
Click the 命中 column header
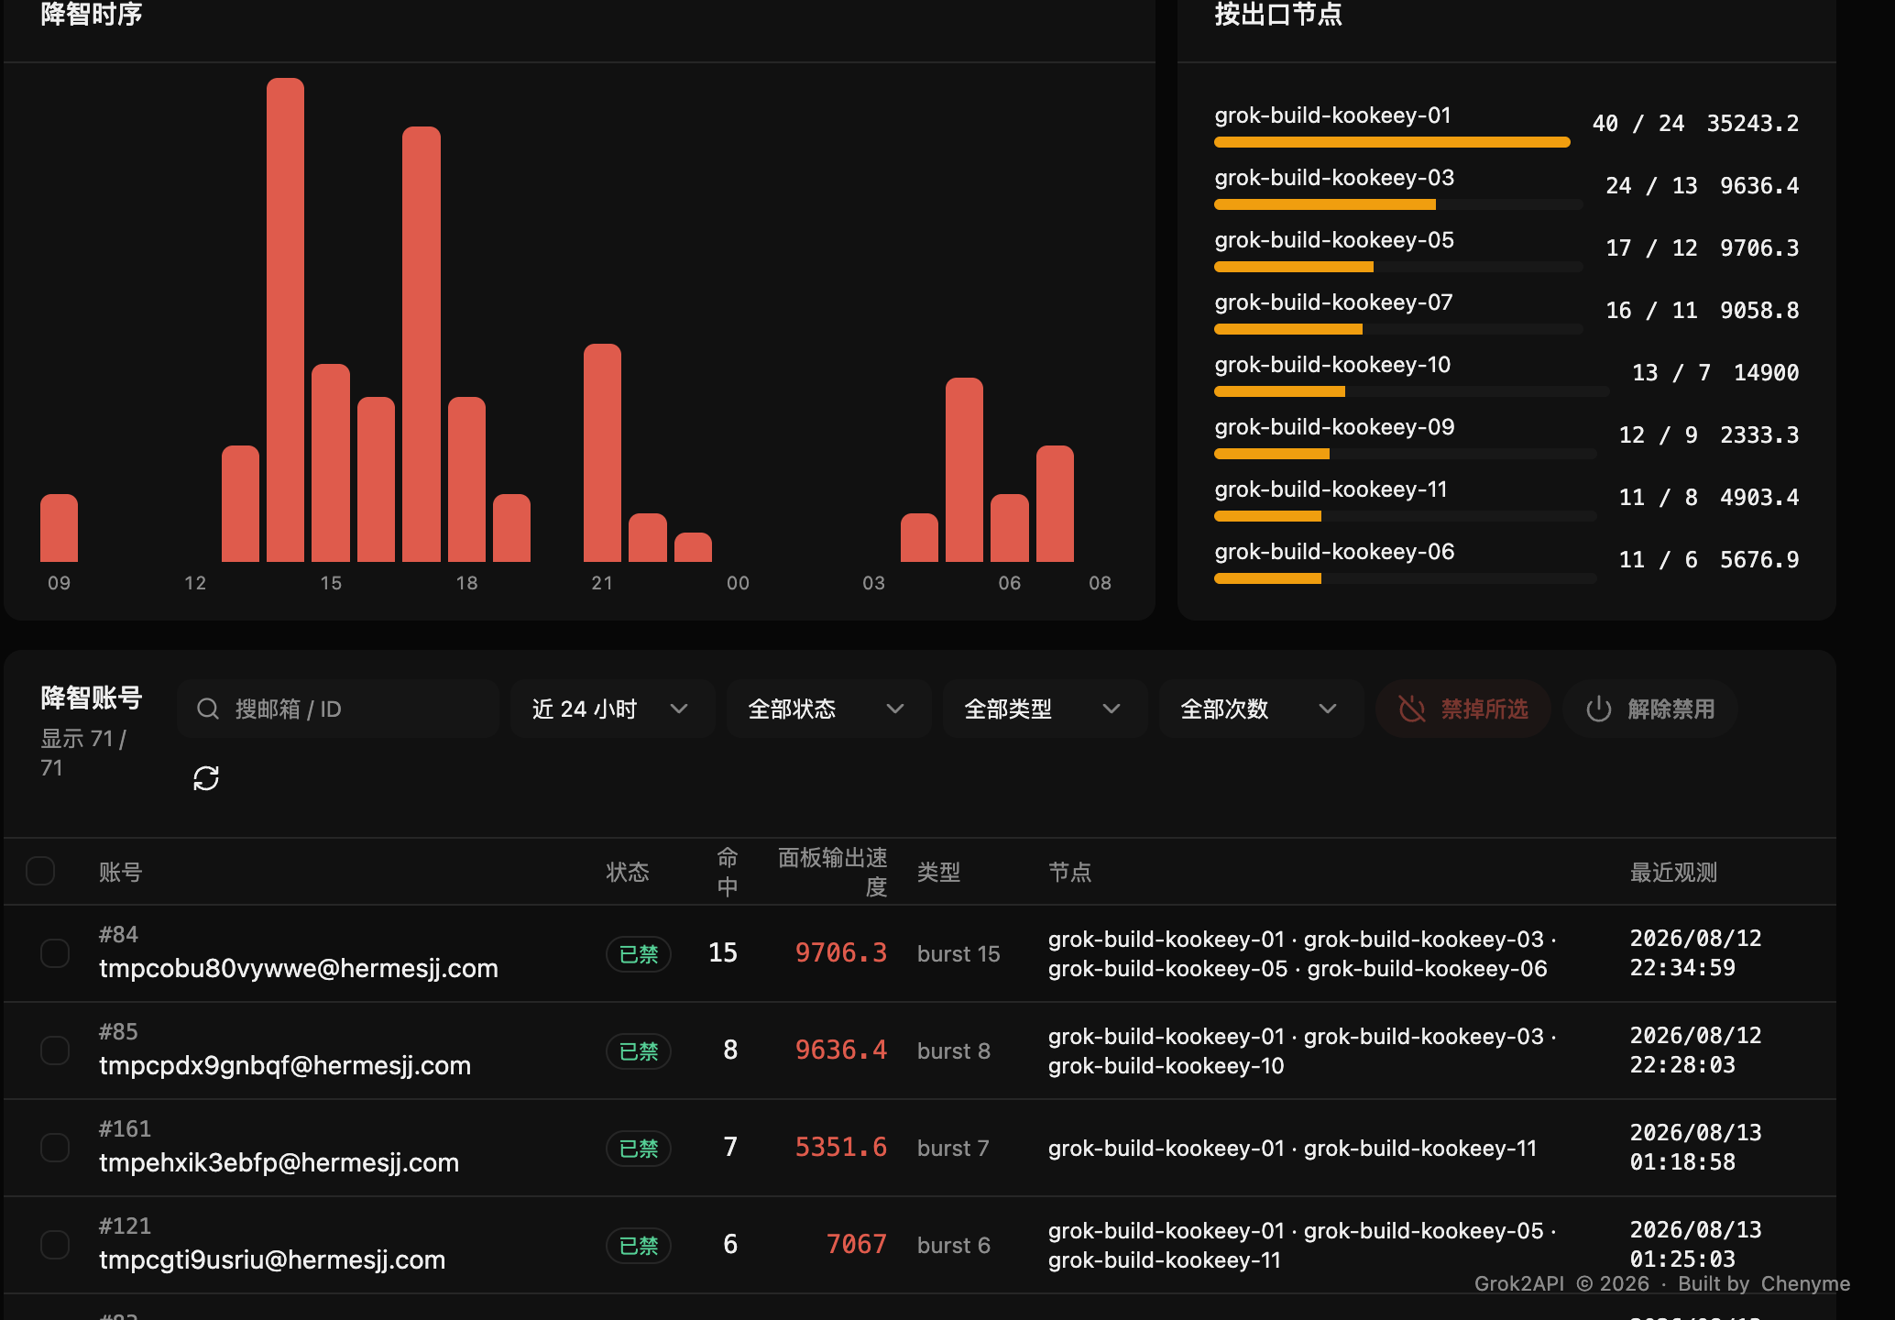click(728, 872)
